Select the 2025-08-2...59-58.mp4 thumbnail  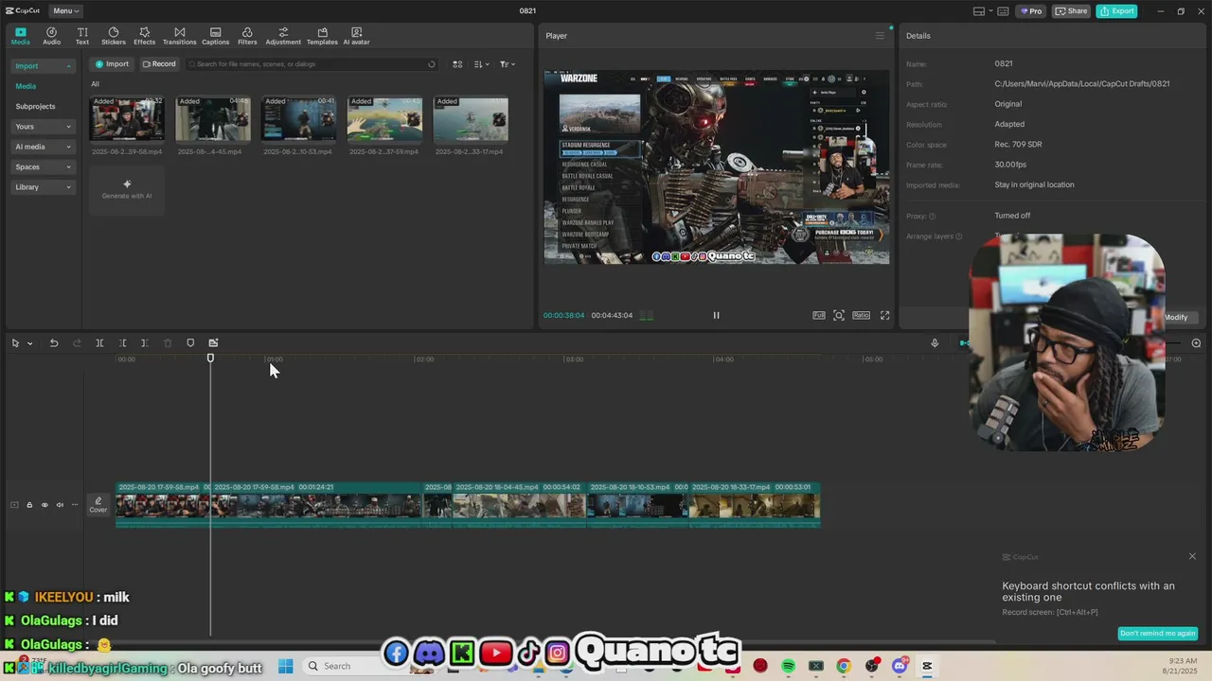click(x=127, y=119)
